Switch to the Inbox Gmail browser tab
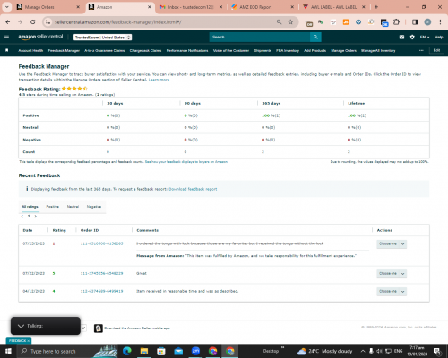The image size is (448, 358). click(x=191, y=7)
